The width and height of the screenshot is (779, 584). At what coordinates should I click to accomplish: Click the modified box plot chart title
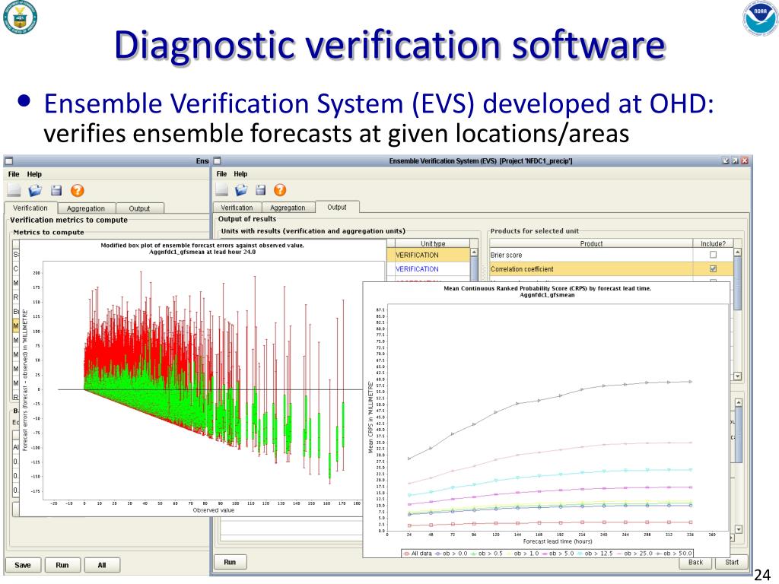(202, 249)
